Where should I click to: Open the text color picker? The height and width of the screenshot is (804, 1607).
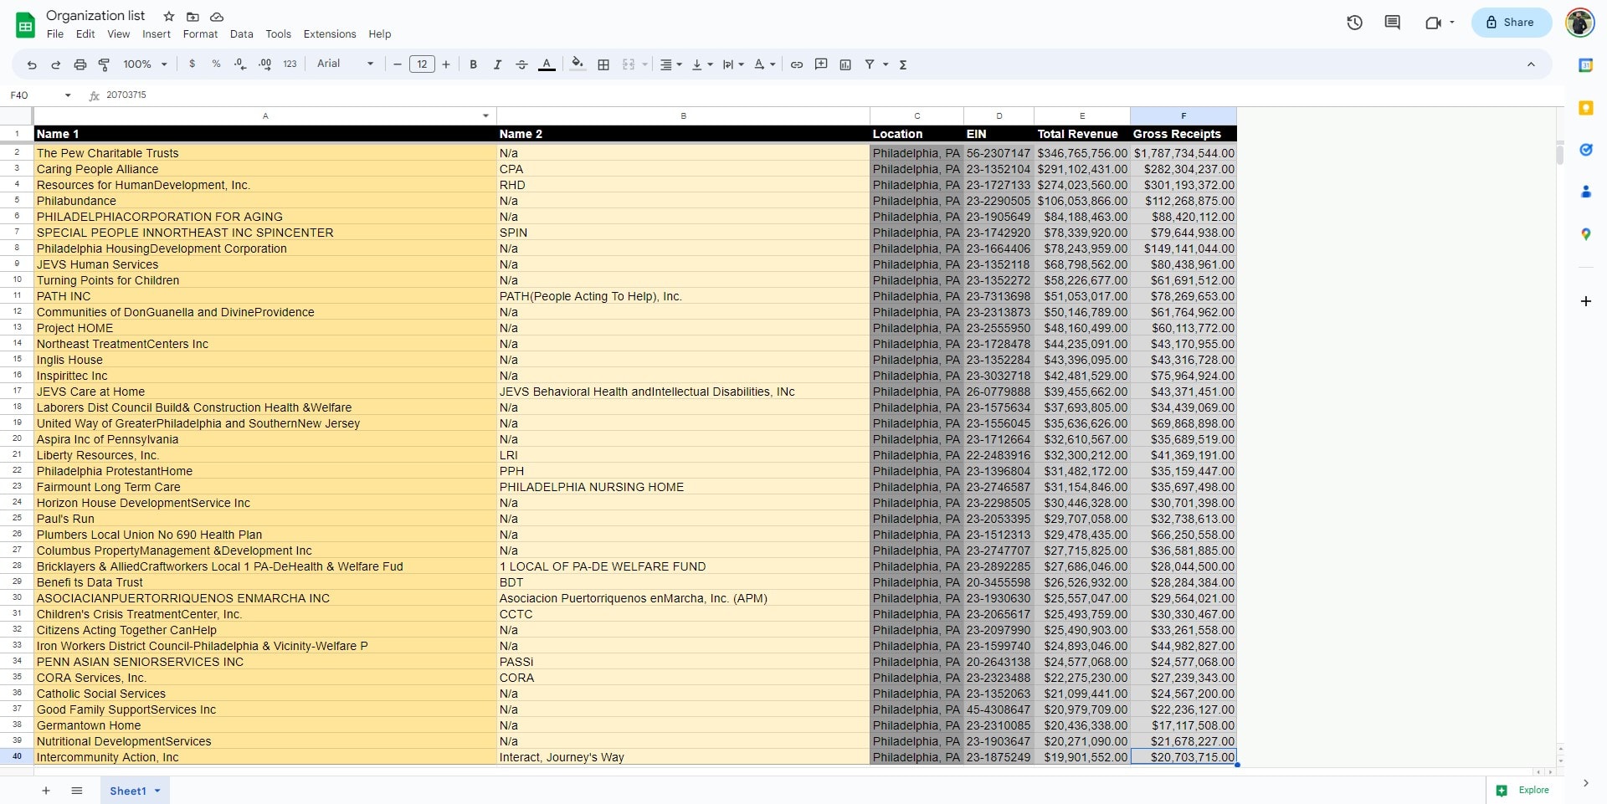pyautogui.click(x=547, y=64)
